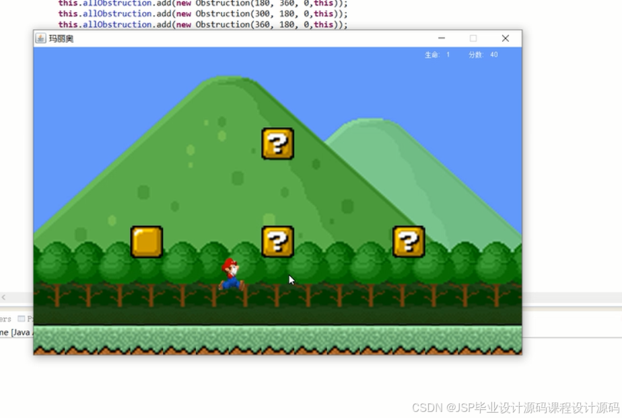Minimize the 玛丽奥 game window

pyautogui.click(x=442, y=38)
